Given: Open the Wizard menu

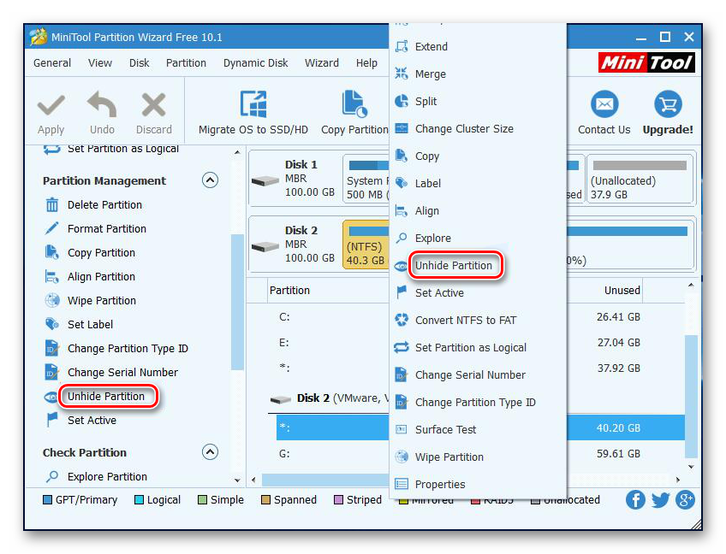Looking at the screenshot, I should tap(321, 62).
